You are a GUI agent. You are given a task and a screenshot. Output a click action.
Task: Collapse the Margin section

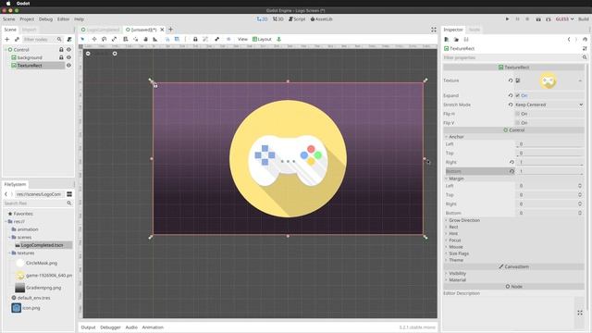[x=456, y=179]
